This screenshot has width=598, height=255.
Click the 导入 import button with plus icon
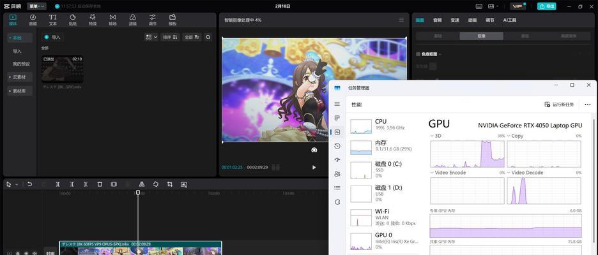(52, 37)
